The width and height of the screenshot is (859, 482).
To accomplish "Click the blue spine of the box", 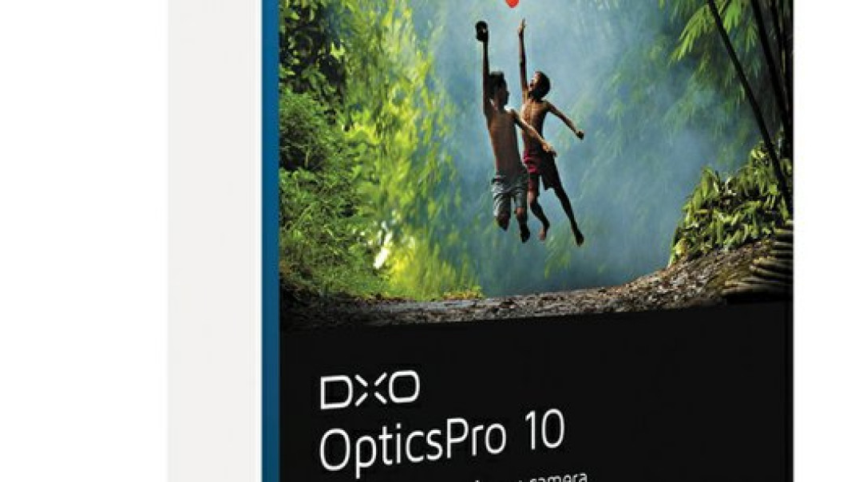I will pyautogui.click(x=271, y=241).
